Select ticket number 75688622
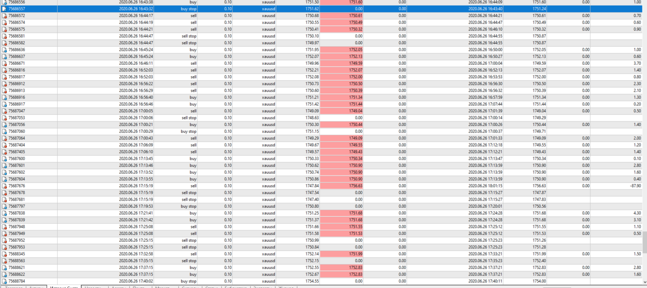Image resolution: width=647 pixels, height=288 pixels. [x=17, y=274]
